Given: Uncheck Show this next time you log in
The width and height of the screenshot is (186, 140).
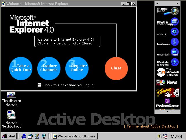Looking at the screenshot, I should tap(40, 85).
